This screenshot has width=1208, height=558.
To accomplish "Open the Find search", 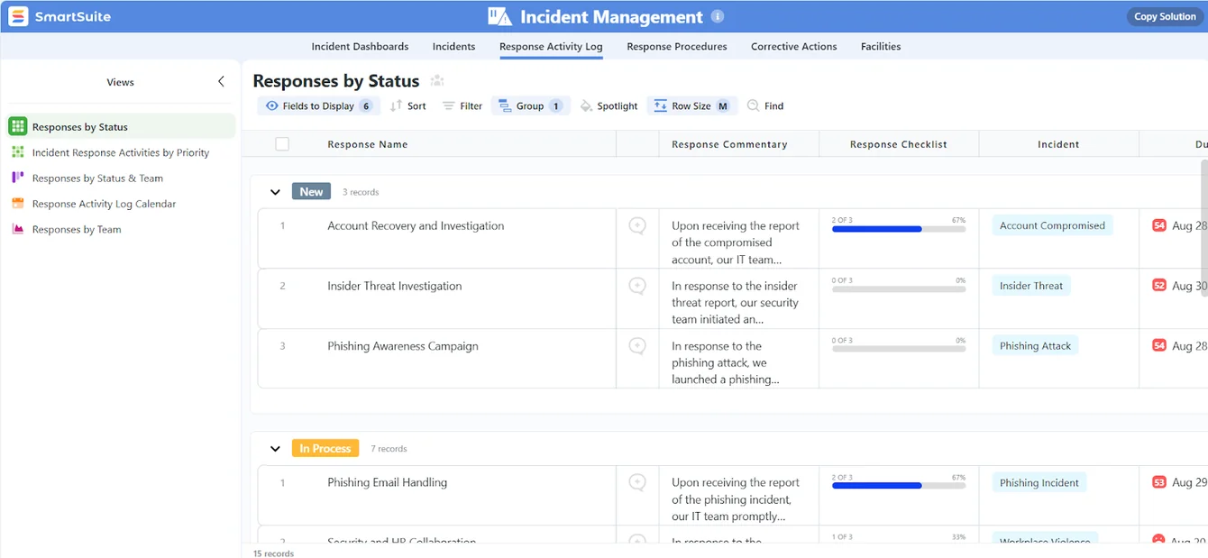I will click(765, 105).
